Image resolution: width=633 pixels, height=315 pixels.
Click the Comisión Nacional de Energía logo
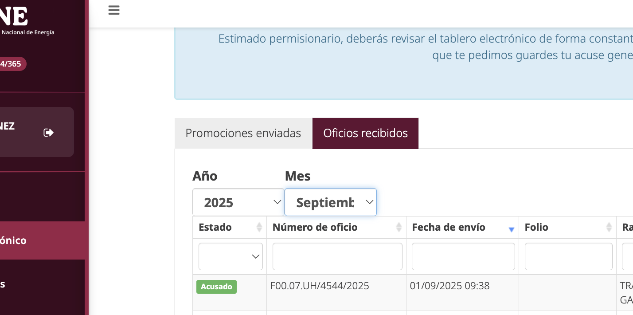[x=18, y=20]
